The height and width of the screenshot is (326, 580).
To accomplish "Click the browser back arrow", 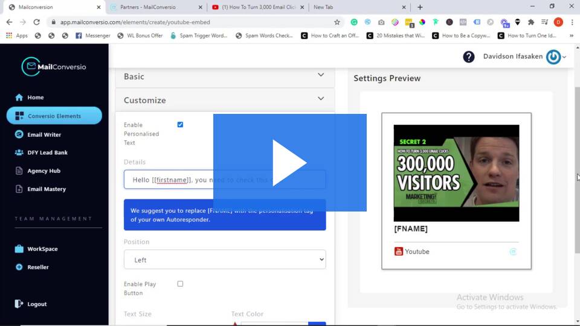I will click(9, 22).
